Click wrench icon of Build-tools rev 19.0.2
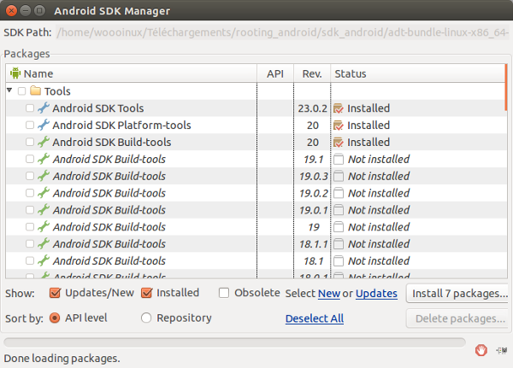Viewport: 513px width, 368px height. [44, 193]
